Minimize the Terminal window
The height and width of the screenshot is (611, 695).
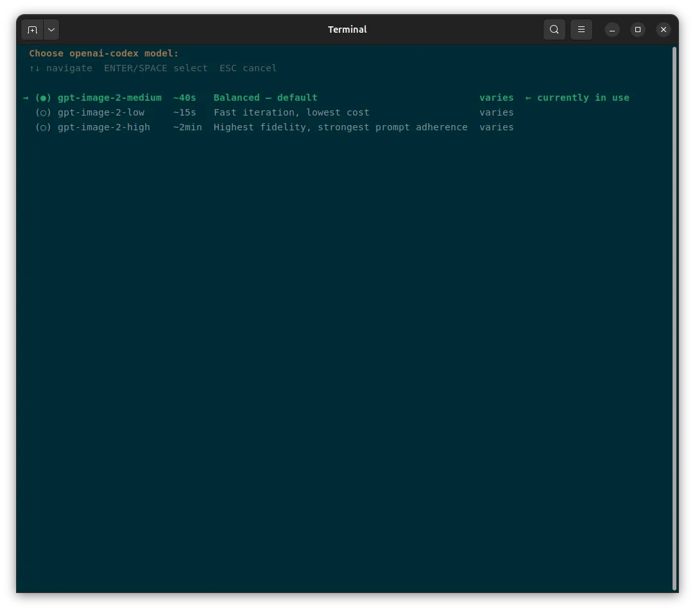click(612, 30)
